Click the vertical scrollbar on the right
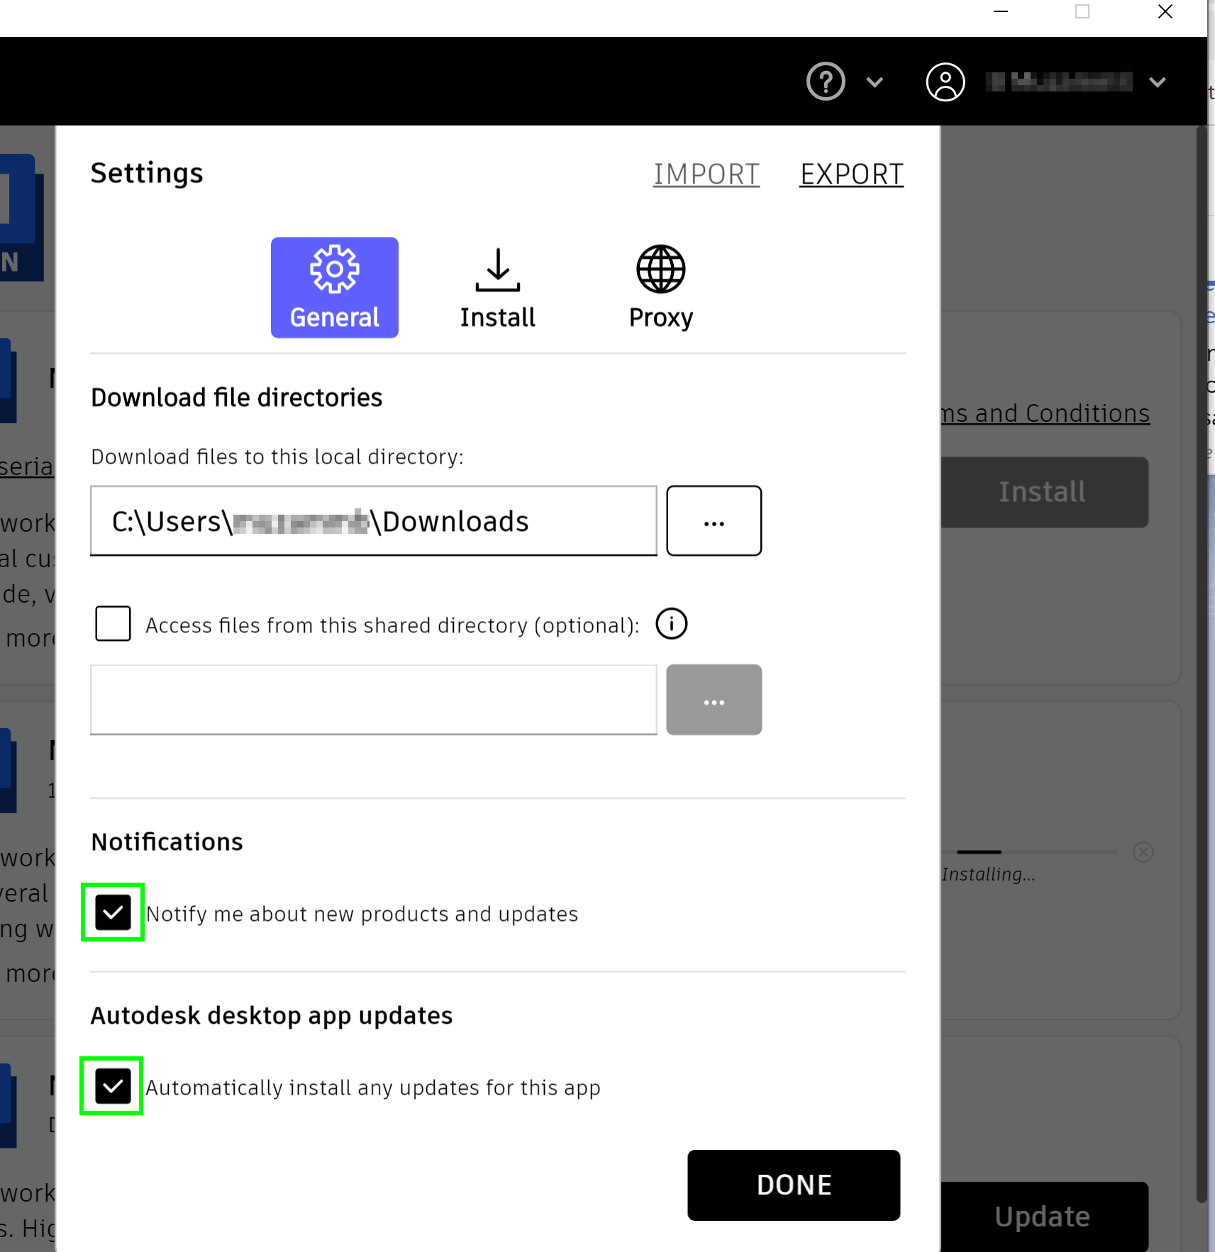Viewport: 1215px width, 1252px height. point(1202,665)
